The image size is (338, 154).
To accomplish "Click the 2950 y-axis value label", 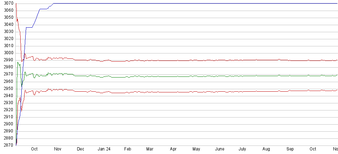I will click(x=7, y=89).
